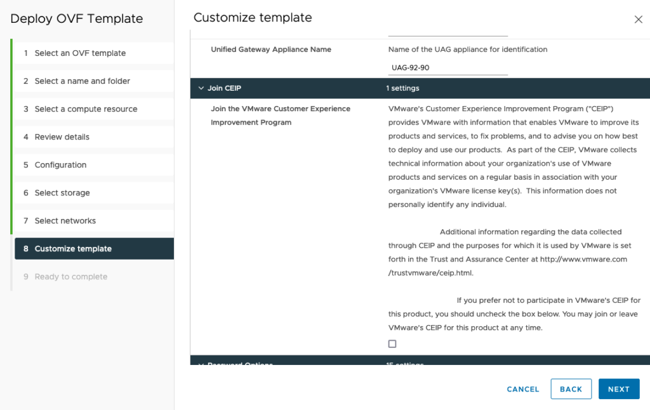Close the Deploy OVF Template dialog
Screen dimensions: 650x410
(x=639, y=20)
